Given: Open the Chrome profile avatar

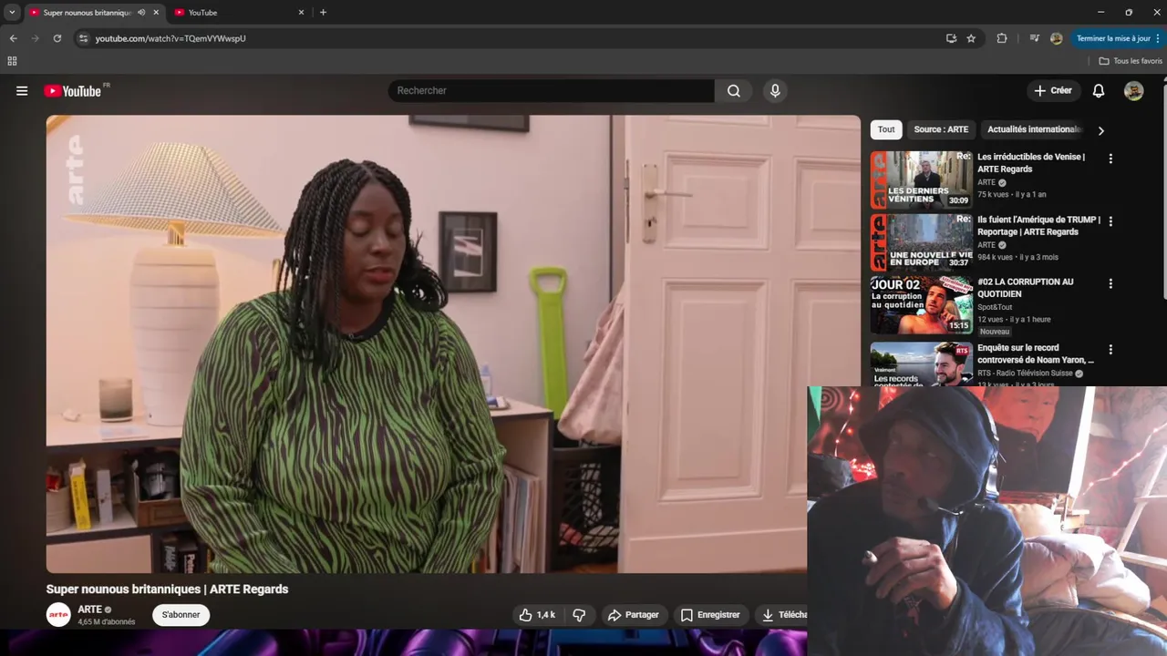Looking at the screenshot, I should coord(1056,38).
